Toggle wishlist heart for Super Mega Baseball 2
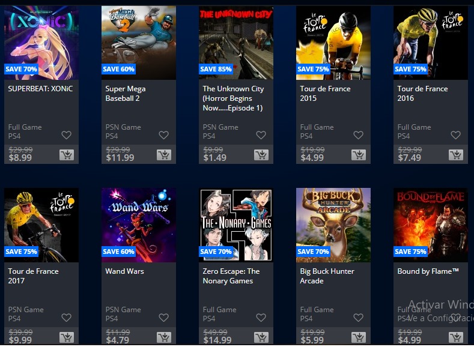Screen dimensions: 474x347 (x=164, y=135)
